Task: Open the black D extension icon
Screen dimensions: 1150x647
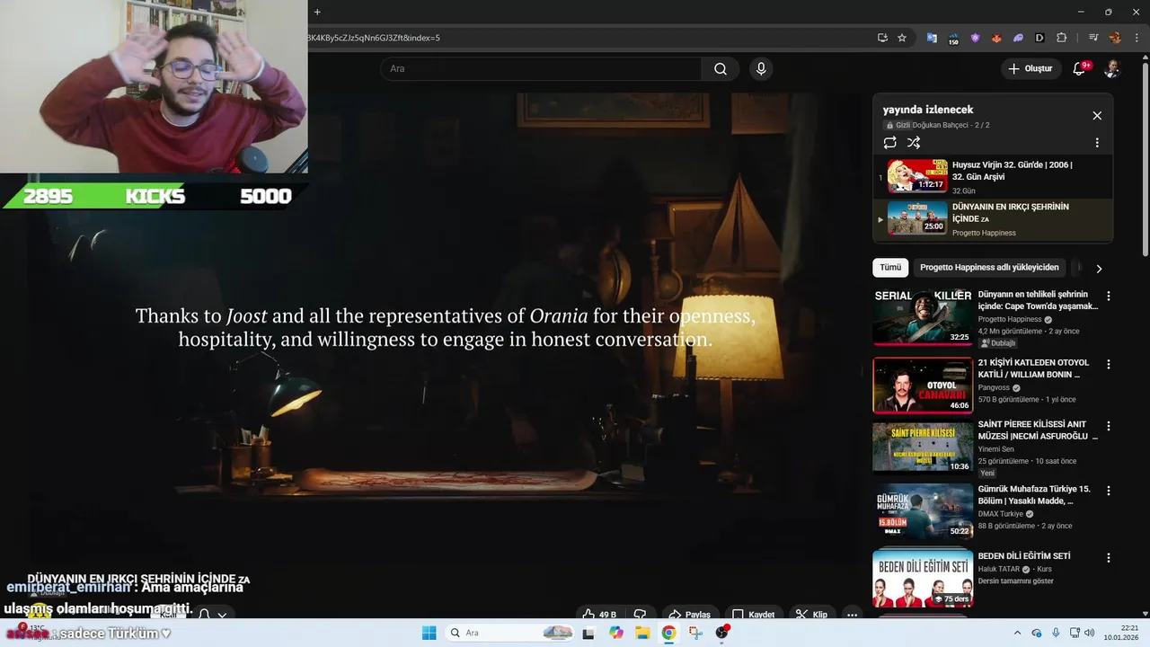Action: pos(1039,38)
